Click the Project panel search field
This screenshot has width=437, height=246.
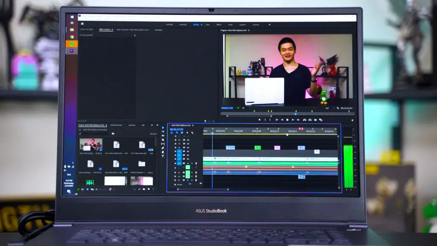(95, 134)
